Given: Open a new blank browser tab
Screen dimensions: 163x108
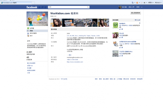Looking at the screenshot, I should 33,3.
